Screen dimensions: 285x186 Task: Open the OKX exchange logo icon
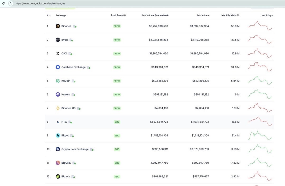pyautogui.click(x=58, y=53)
